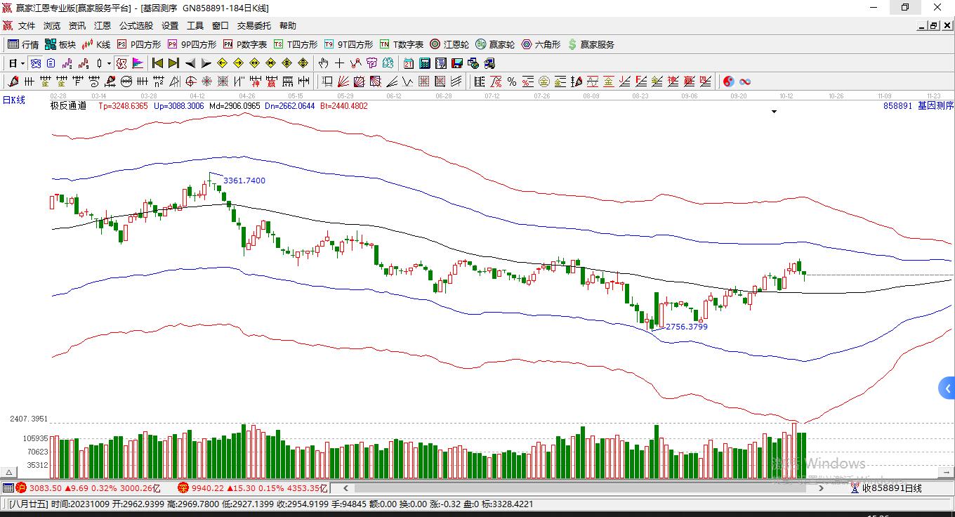Screen dimensions: 955x517
Task: Click the table icon at the status bar's left end
Action: (8, 487)
